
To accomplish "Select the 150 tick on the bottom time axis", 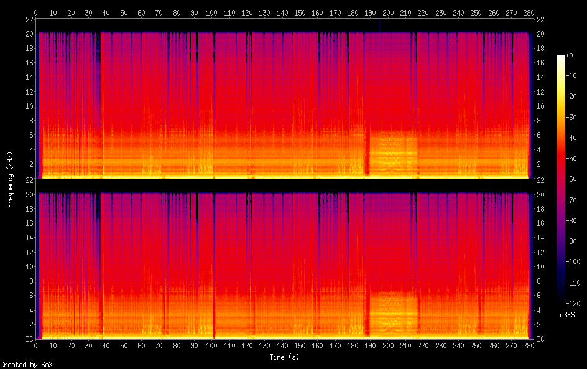I will point(300,345).
